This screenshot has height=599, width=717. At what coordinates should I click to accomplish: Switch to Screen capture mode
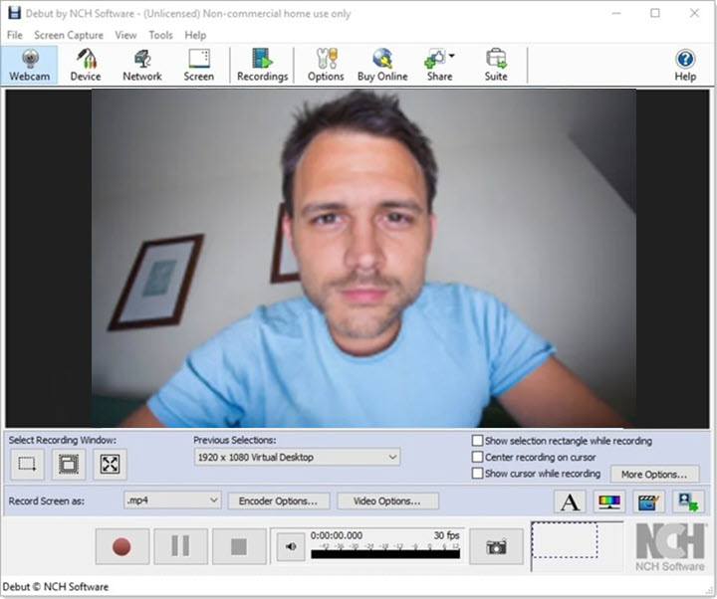tap(198, 65)
